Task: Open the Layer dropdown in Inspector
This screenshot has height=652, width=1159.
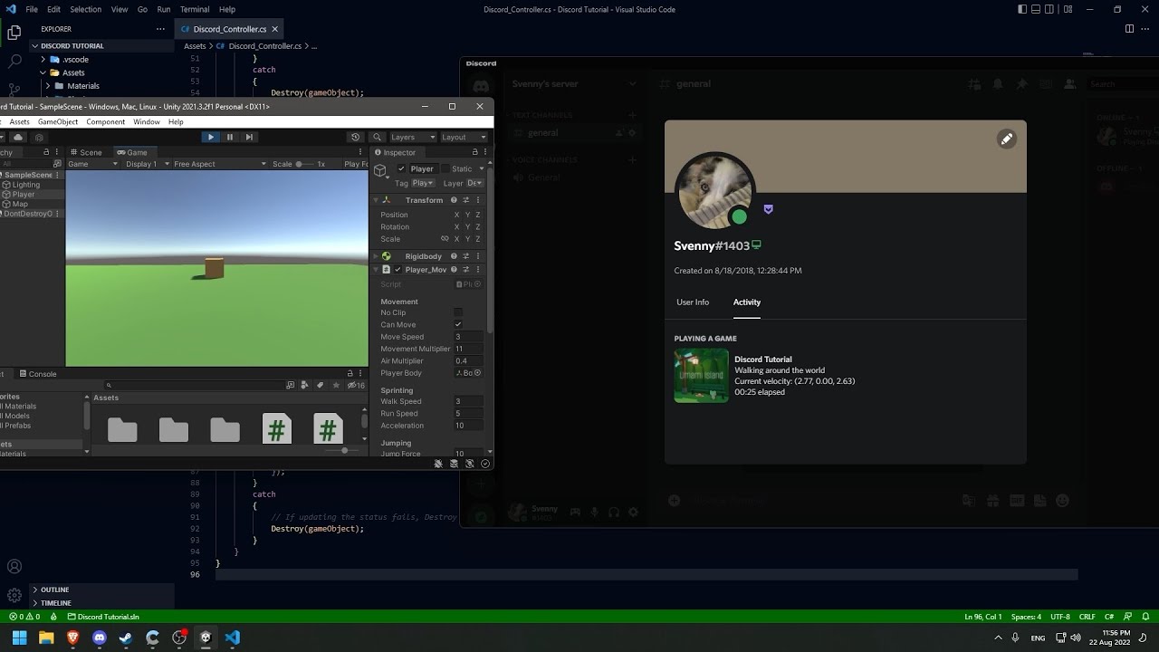Action: pyautogui.click(x=474, y=183)
